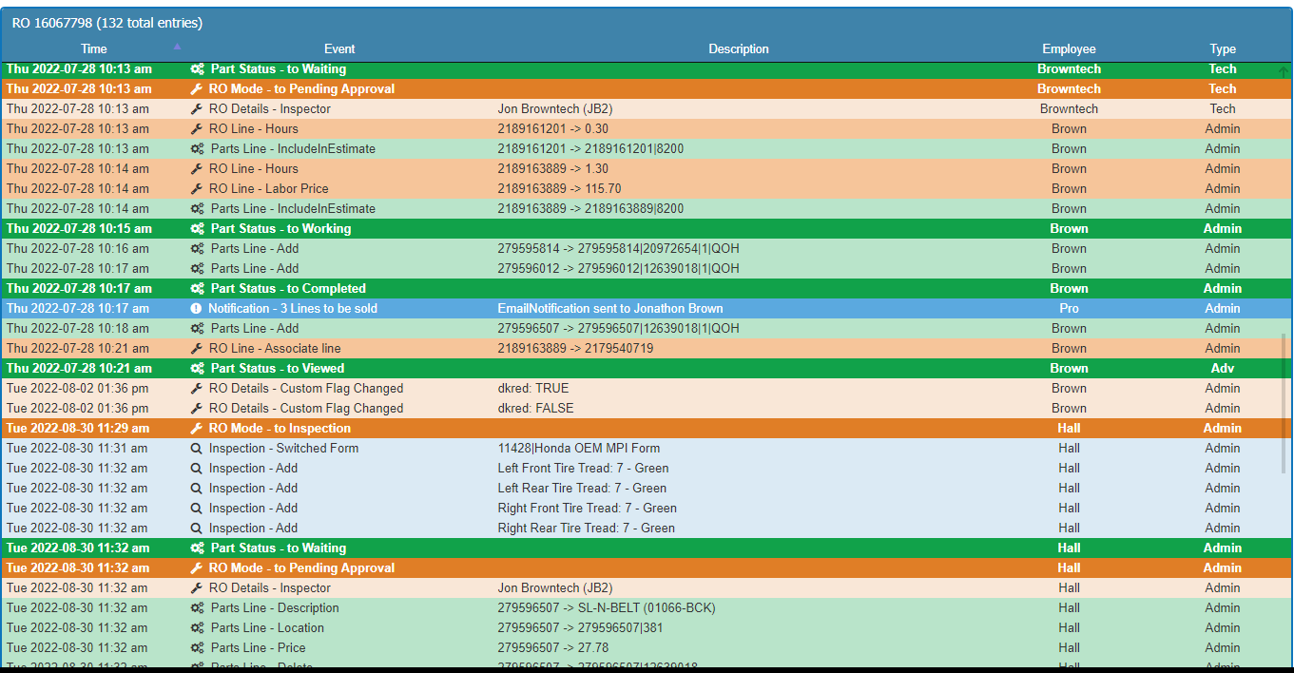Click the gear icon on Part Status to Working row
Viewport: 1294px width, 673px height.
coord(197,228)
